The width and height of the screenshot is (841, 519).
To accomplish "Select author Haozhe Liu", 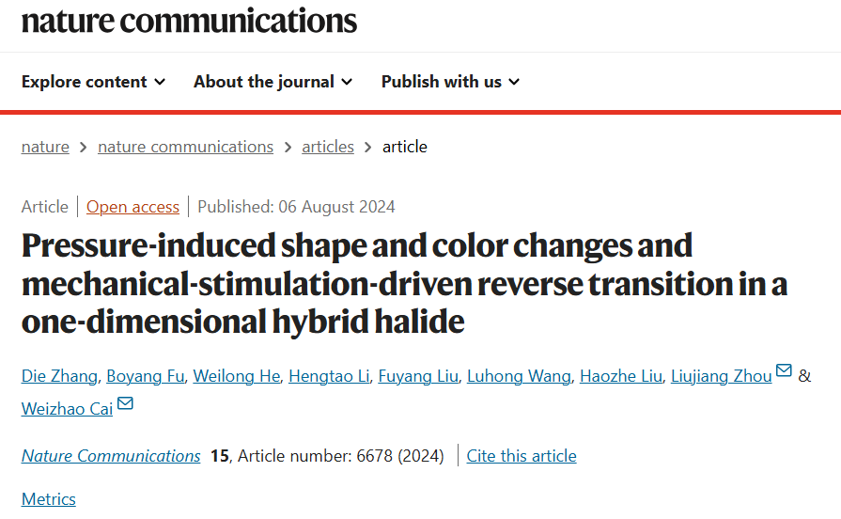I will (621, 376).
